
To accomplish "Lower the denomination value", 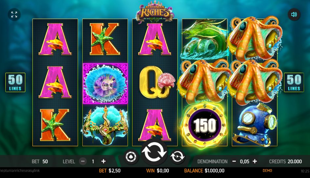I will coord(234,161).
